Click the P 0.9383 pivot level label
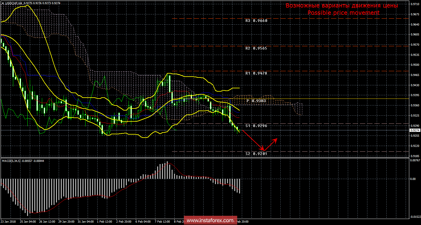 [256, 101]
